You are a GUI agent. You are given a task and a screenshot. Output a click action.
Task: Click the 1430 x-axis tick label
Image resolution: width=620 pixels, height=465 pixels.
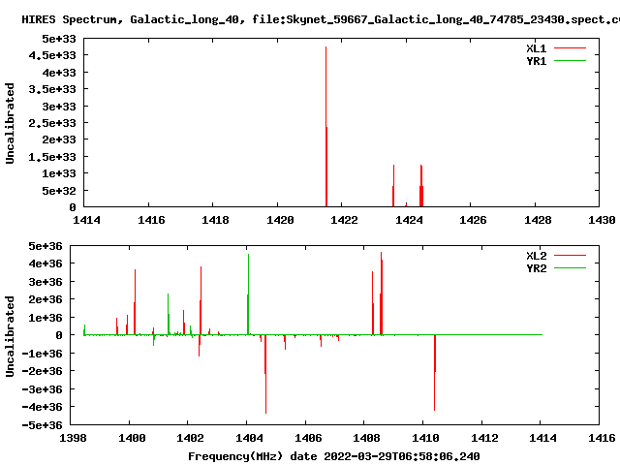[602, 220]
